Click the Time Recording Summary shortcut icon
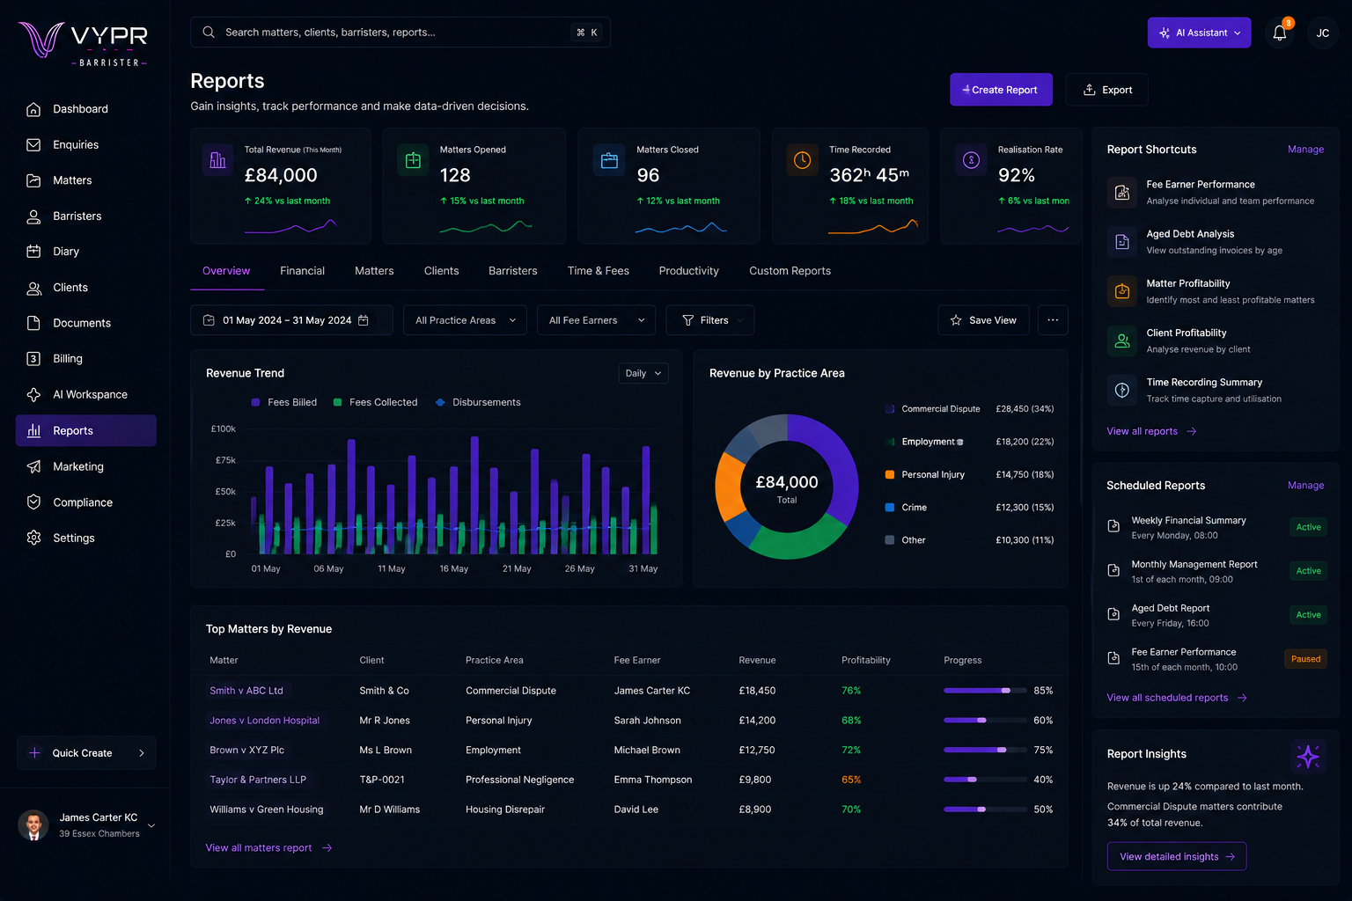Image resolution: width=1352 pixels, height=901 pixels. [1122, 390]
